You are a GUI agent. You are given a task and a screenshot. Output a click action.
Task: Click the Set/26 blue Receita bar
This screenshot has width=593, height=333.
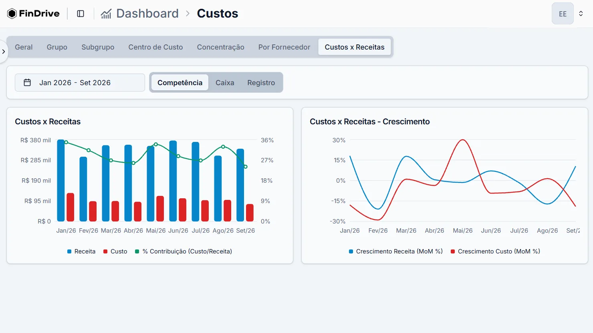(240, 185)
